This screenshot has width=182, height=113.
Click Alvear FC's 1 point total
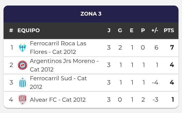(173, 100)
